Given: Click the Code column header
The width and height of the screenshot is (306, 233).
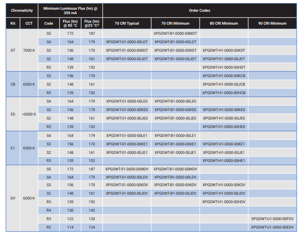Looking at the screenshot, I should click(x=49, y=23).
